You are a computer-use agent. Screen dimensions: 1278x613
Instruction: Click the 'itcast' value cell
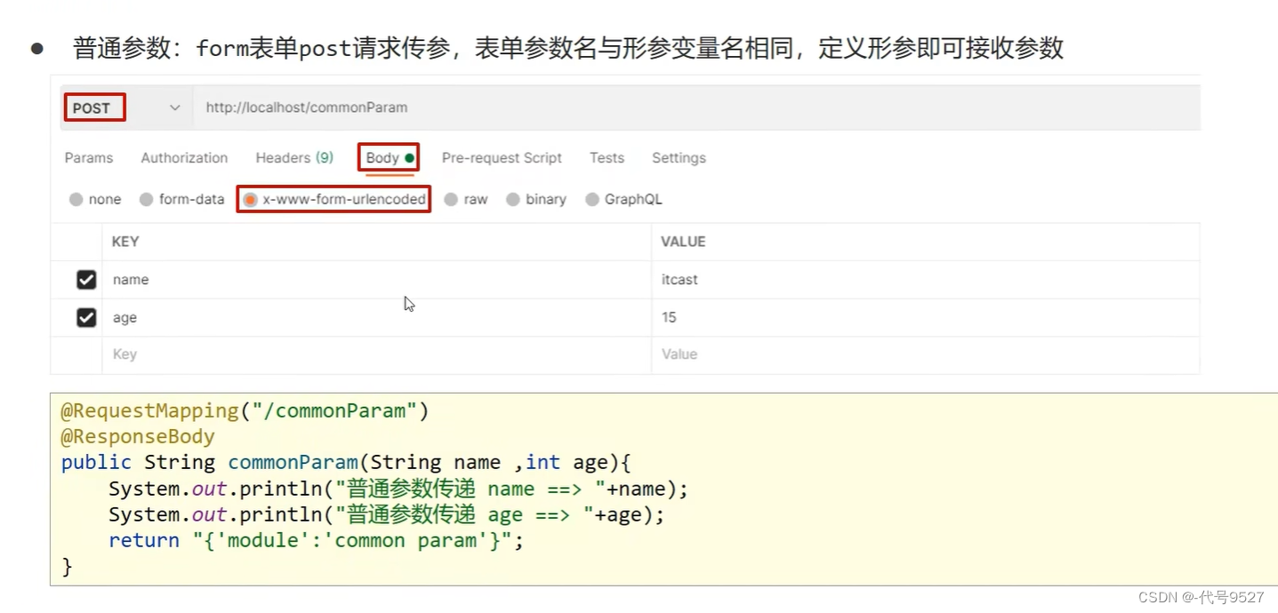pyautogui.click(x=926, y=280)
